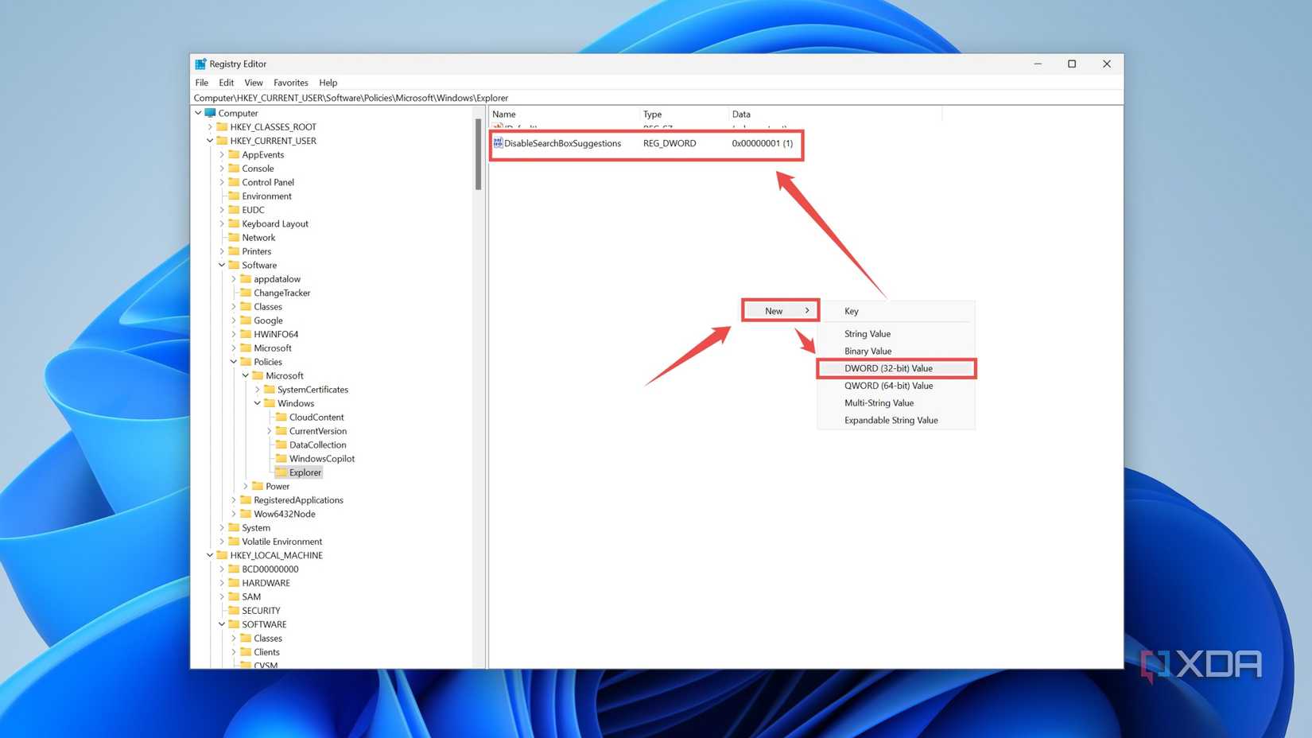Choose DWORD (32-bit) Value
The height and width of the screenshot is (738, 1312).
click(x=896, y=368)
